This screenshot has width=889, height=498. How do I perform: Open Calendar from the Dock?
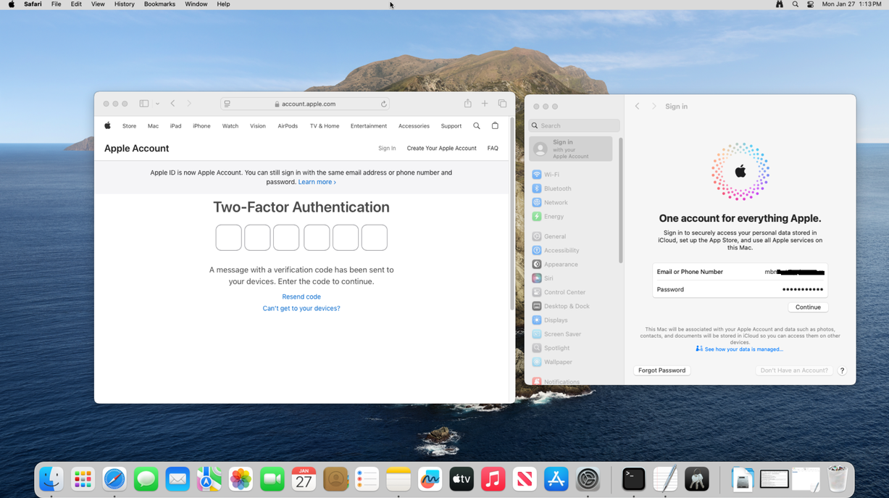(304, 479)
